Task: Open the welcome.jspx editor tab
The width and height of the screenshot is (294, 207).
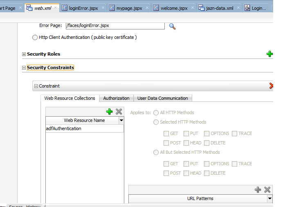Action: tap(174, 8)
